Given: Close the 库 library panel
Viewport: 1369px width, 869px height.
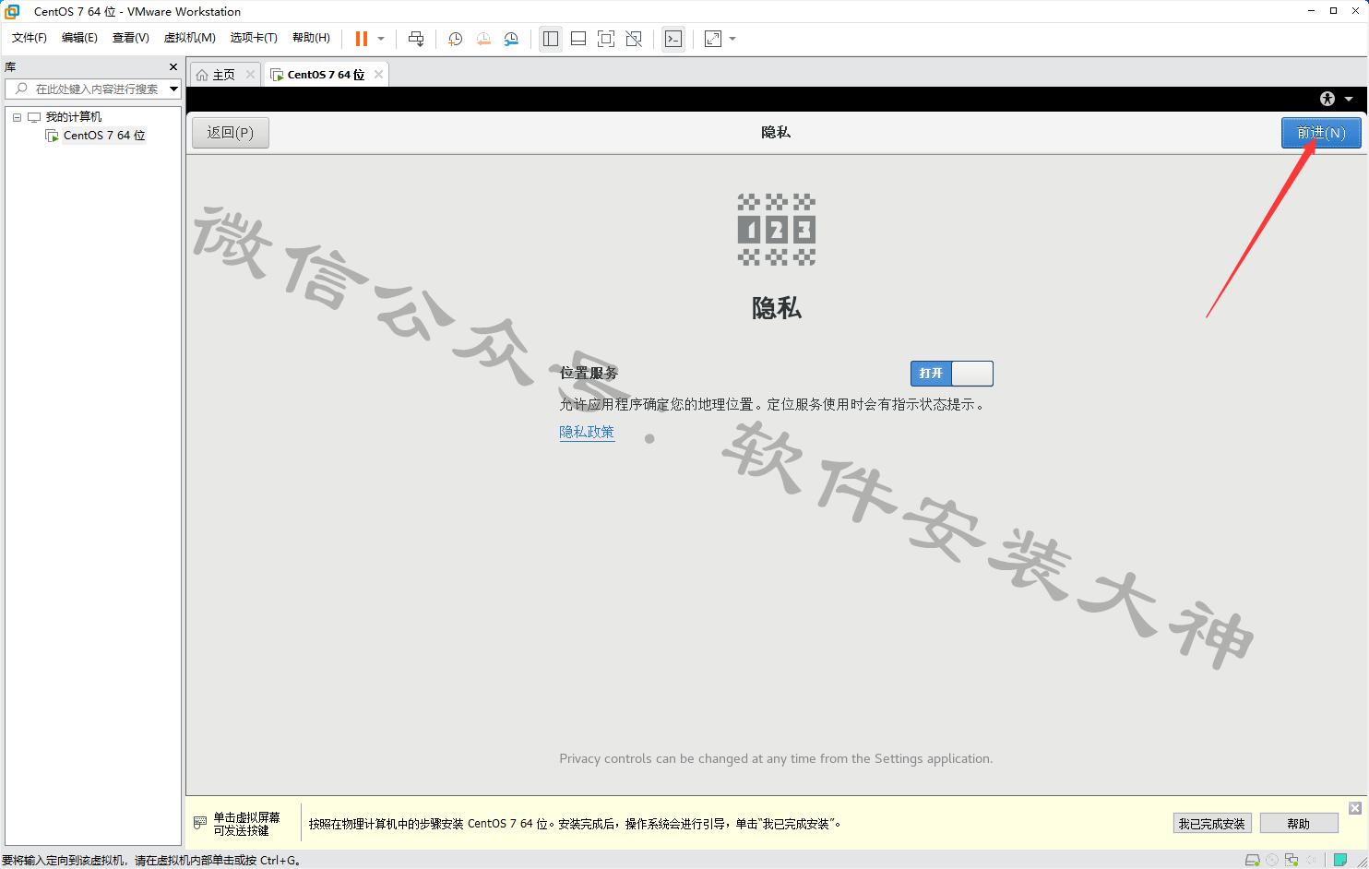Looking at the screenshot, I should tap(173, 67).
